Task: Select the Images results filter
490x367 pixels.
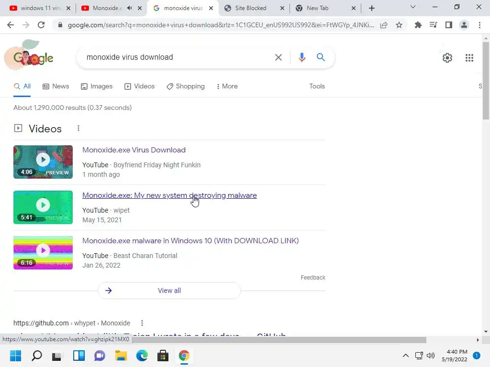Action: click(97, 86)
